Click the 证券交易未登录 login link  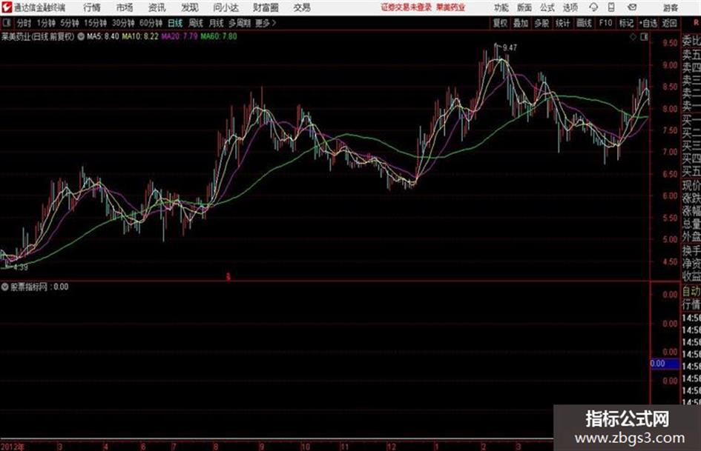click(x=407, y=7)
